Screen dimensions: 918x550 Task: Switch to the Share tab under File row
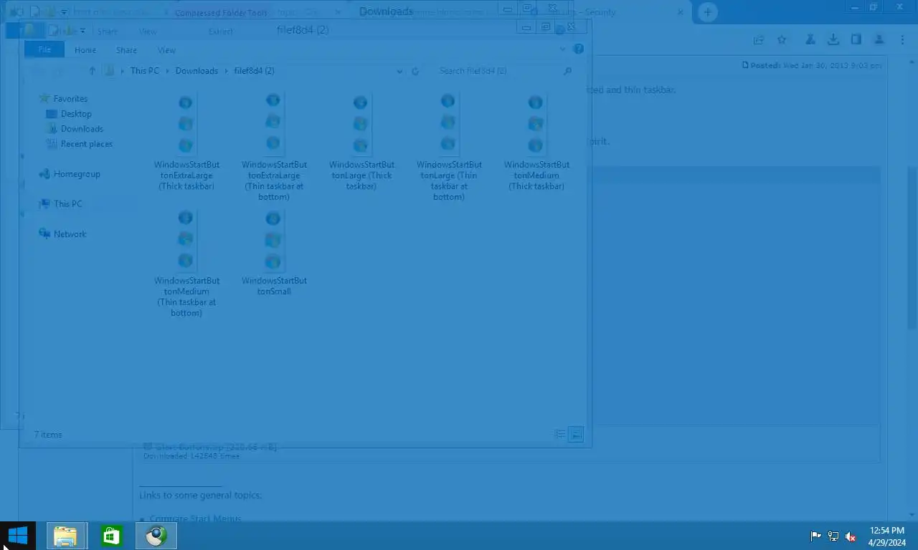click(x=126, y=50)
